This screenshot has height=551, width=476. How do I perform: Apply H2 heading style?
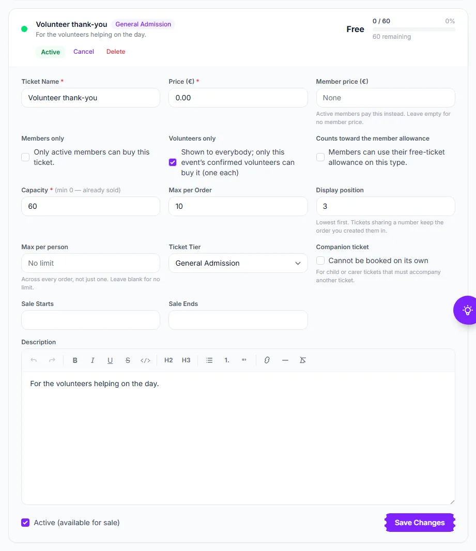tap(168, 360)
